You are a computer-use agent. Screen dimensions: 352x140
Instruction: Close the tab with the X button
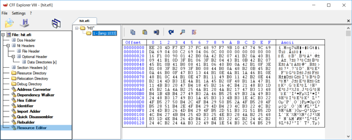click(x=349, y=21)
